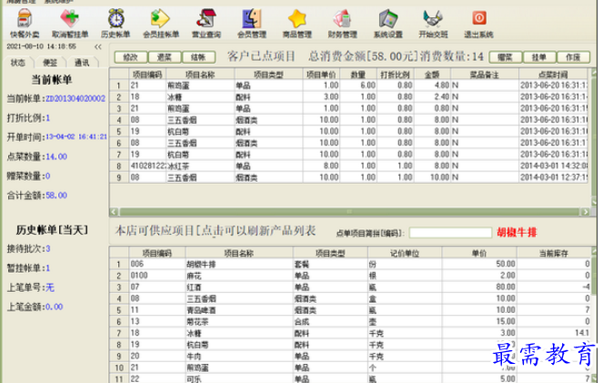Click the 作废 void button
603x383 pixels.
pos(573,57)
